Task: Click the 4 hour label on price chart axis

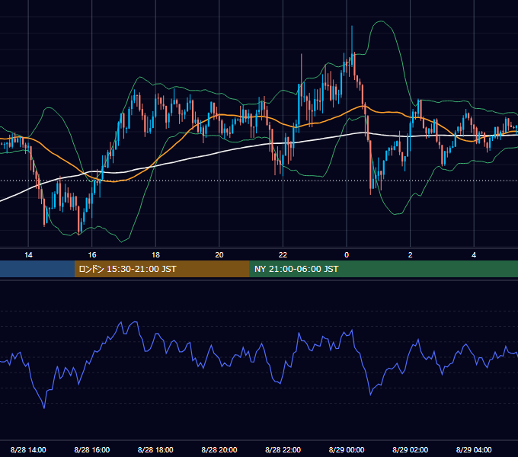Action: coord(474,255)
